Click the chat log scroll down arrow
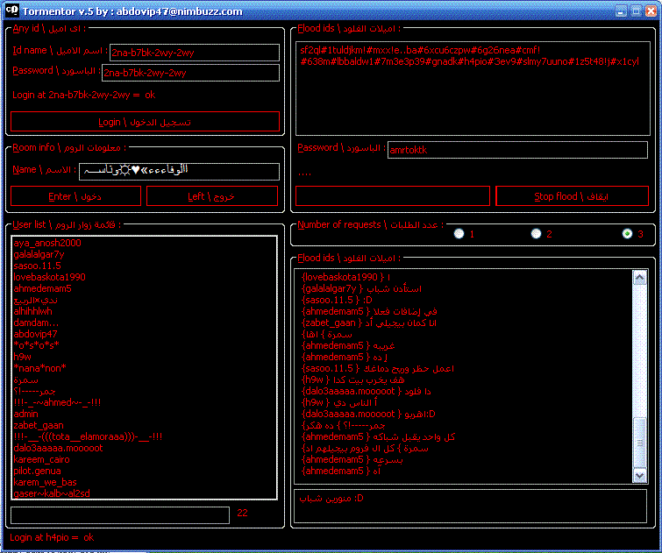 pyautogui.click(x=639, y=475)
